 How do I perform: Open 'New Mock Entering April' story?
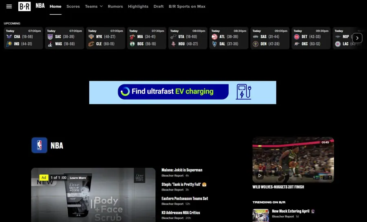tap(293, 211)
